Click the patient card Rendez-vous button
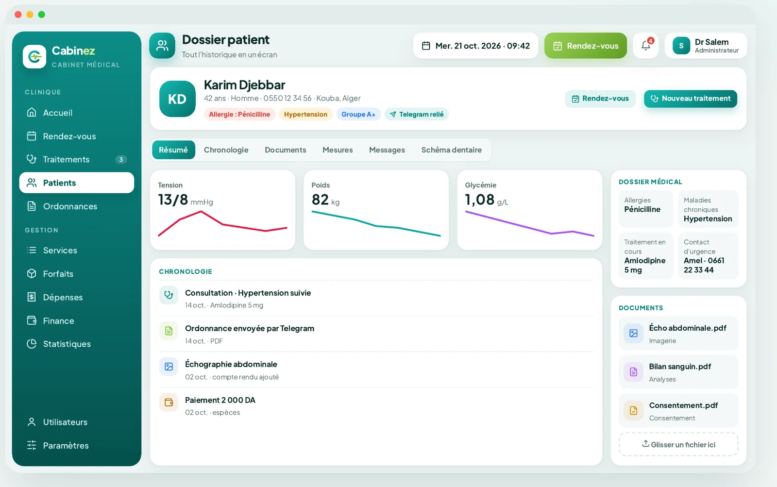This screenshot has height=487, width=777. 600,99
